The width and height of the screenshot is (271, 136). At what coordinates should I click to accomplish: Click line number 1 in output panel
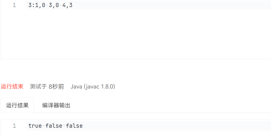point(14,126)
